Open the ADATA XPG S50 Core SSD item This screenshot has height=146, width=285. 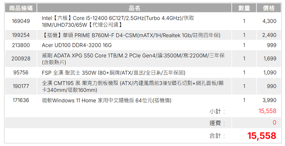[133, 59]
